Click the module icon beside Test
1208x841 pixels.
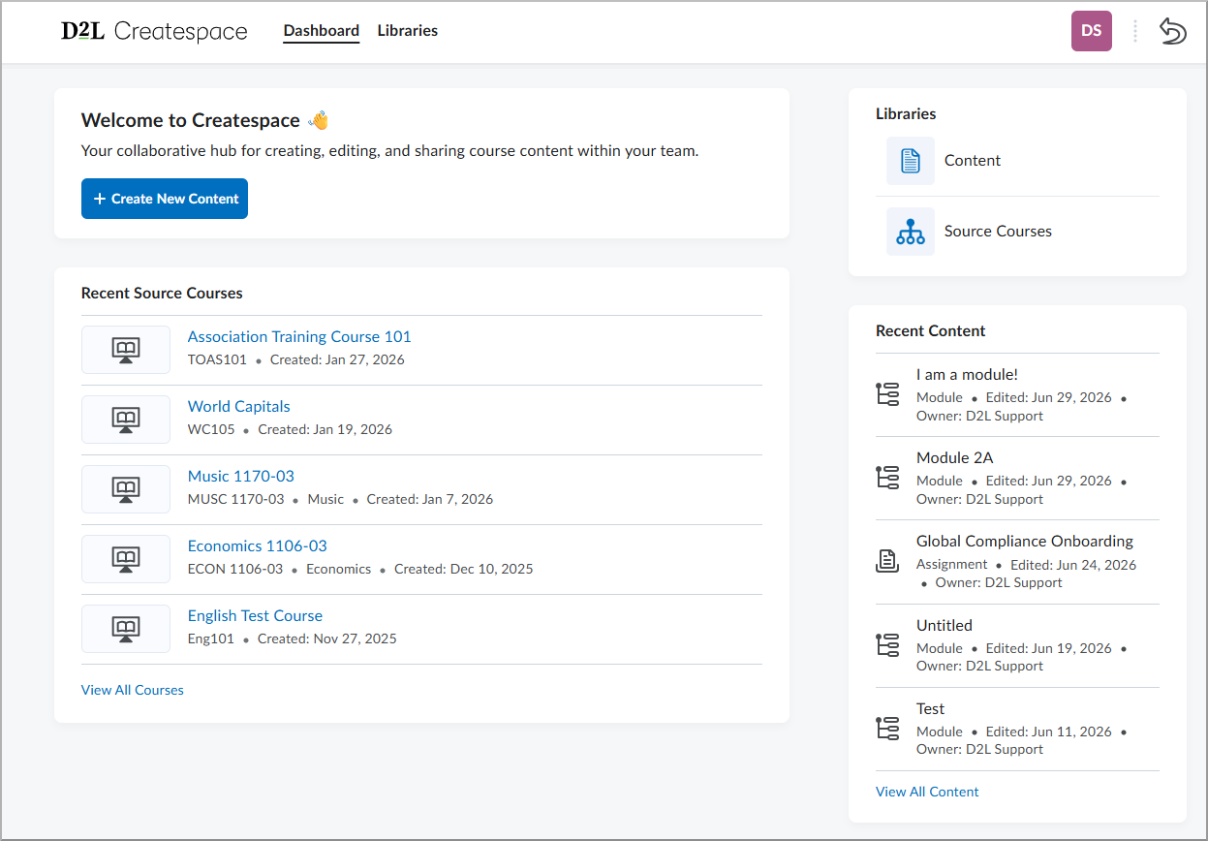[x=887, y=729]
